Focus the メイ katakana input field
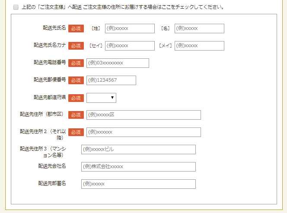Screen dimensions: 287x213 tap(199, 46)
